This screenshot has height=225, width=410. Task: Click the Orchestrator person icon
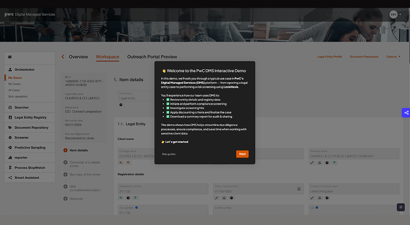pos(10,70)
